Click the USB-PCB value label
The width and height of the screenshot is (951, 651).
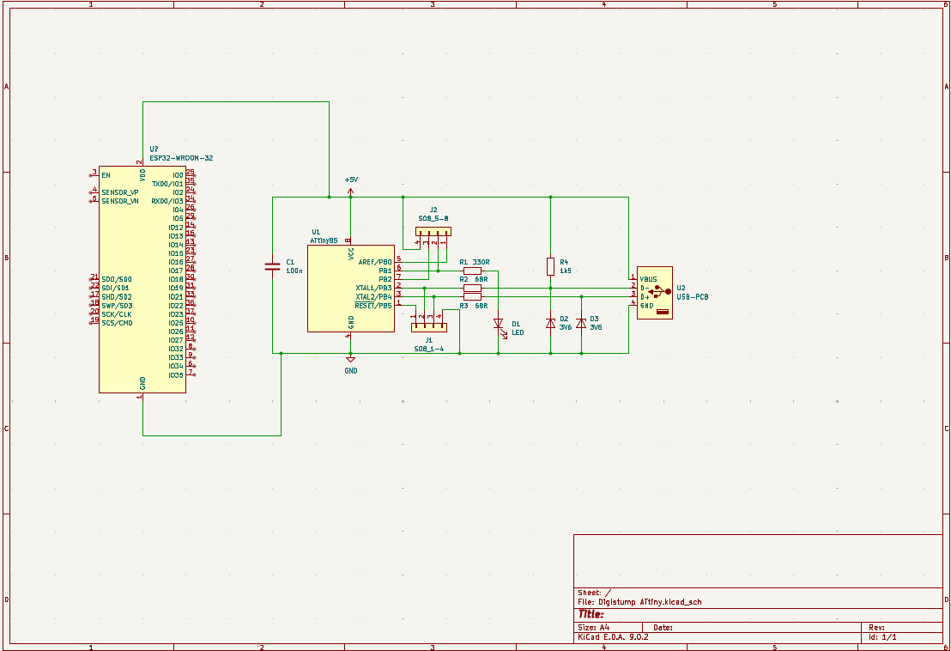[693, 297]
